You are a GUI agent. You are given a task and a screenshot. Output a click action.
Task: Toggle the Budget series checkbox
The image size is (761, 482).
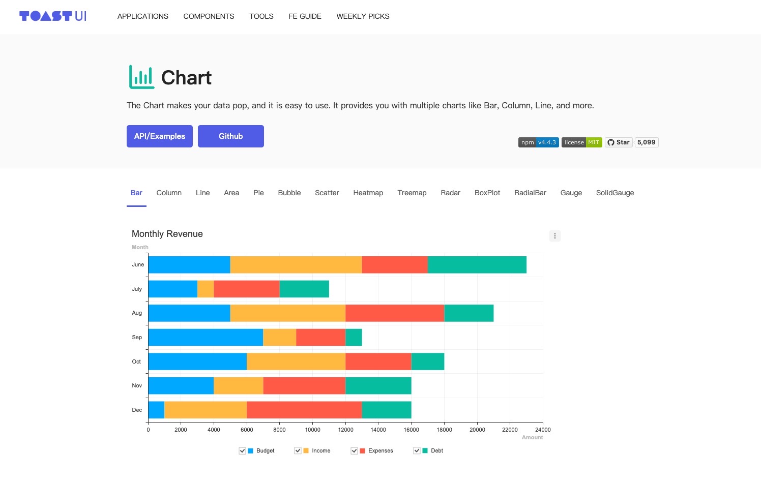tap(243, 451)
